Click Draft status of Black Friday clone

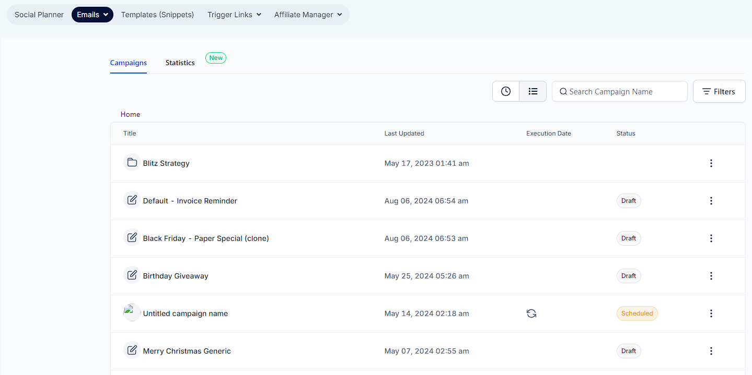tap(629, 238)
